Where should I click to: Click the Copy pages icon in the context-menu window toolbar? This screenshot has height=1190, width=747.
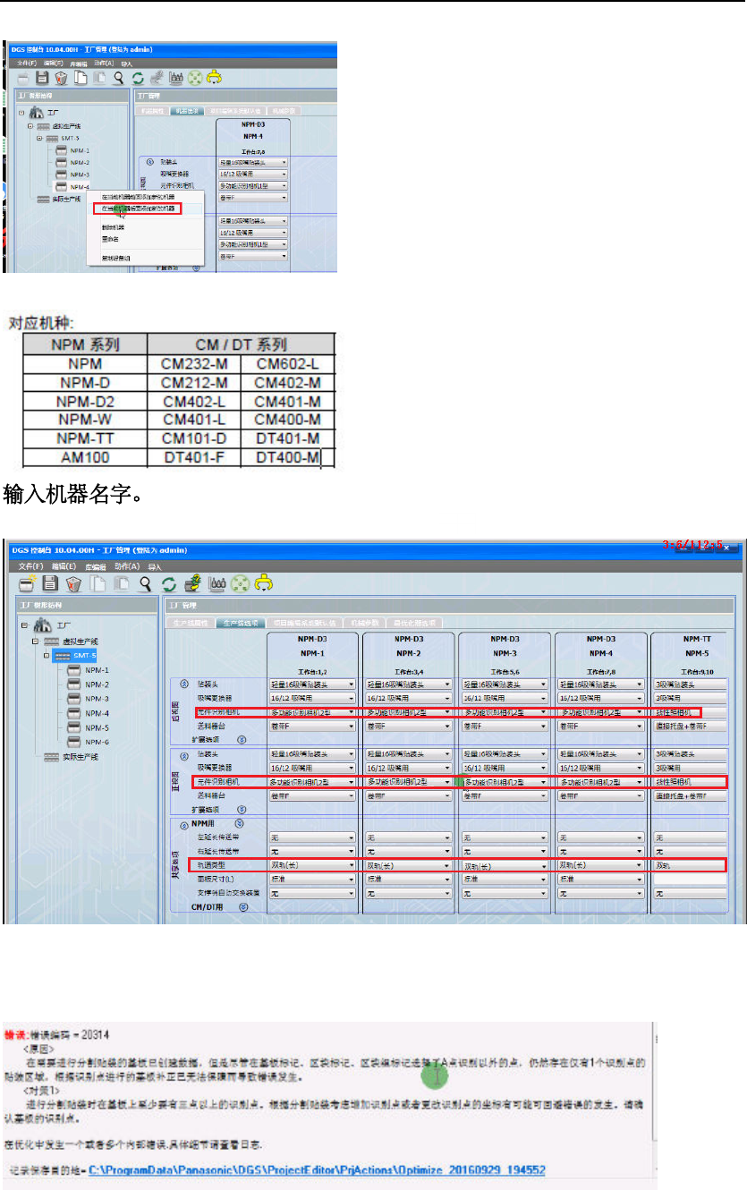point(79,77)
